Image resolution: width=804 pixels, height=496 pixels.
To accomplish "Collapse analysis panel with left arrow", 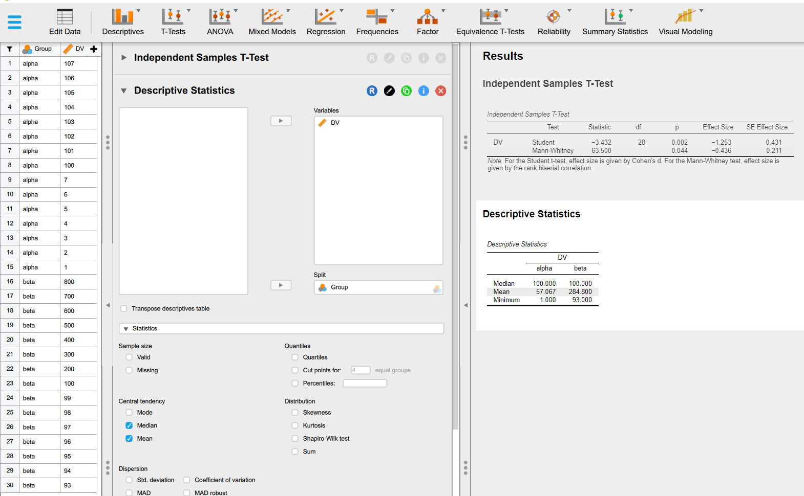I will (466, 305).
